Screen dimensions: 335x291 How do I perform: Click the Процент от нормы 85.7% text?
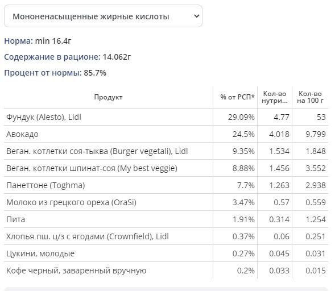pyautogui.click(x=55, y=73)
